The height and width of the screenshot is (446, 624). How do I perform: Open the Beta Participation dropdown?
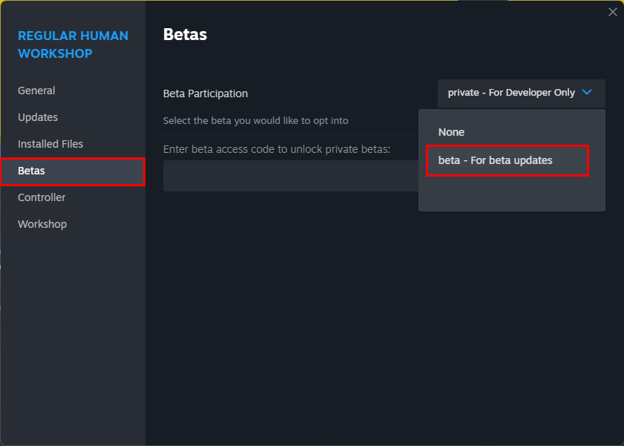coord(520,93)
